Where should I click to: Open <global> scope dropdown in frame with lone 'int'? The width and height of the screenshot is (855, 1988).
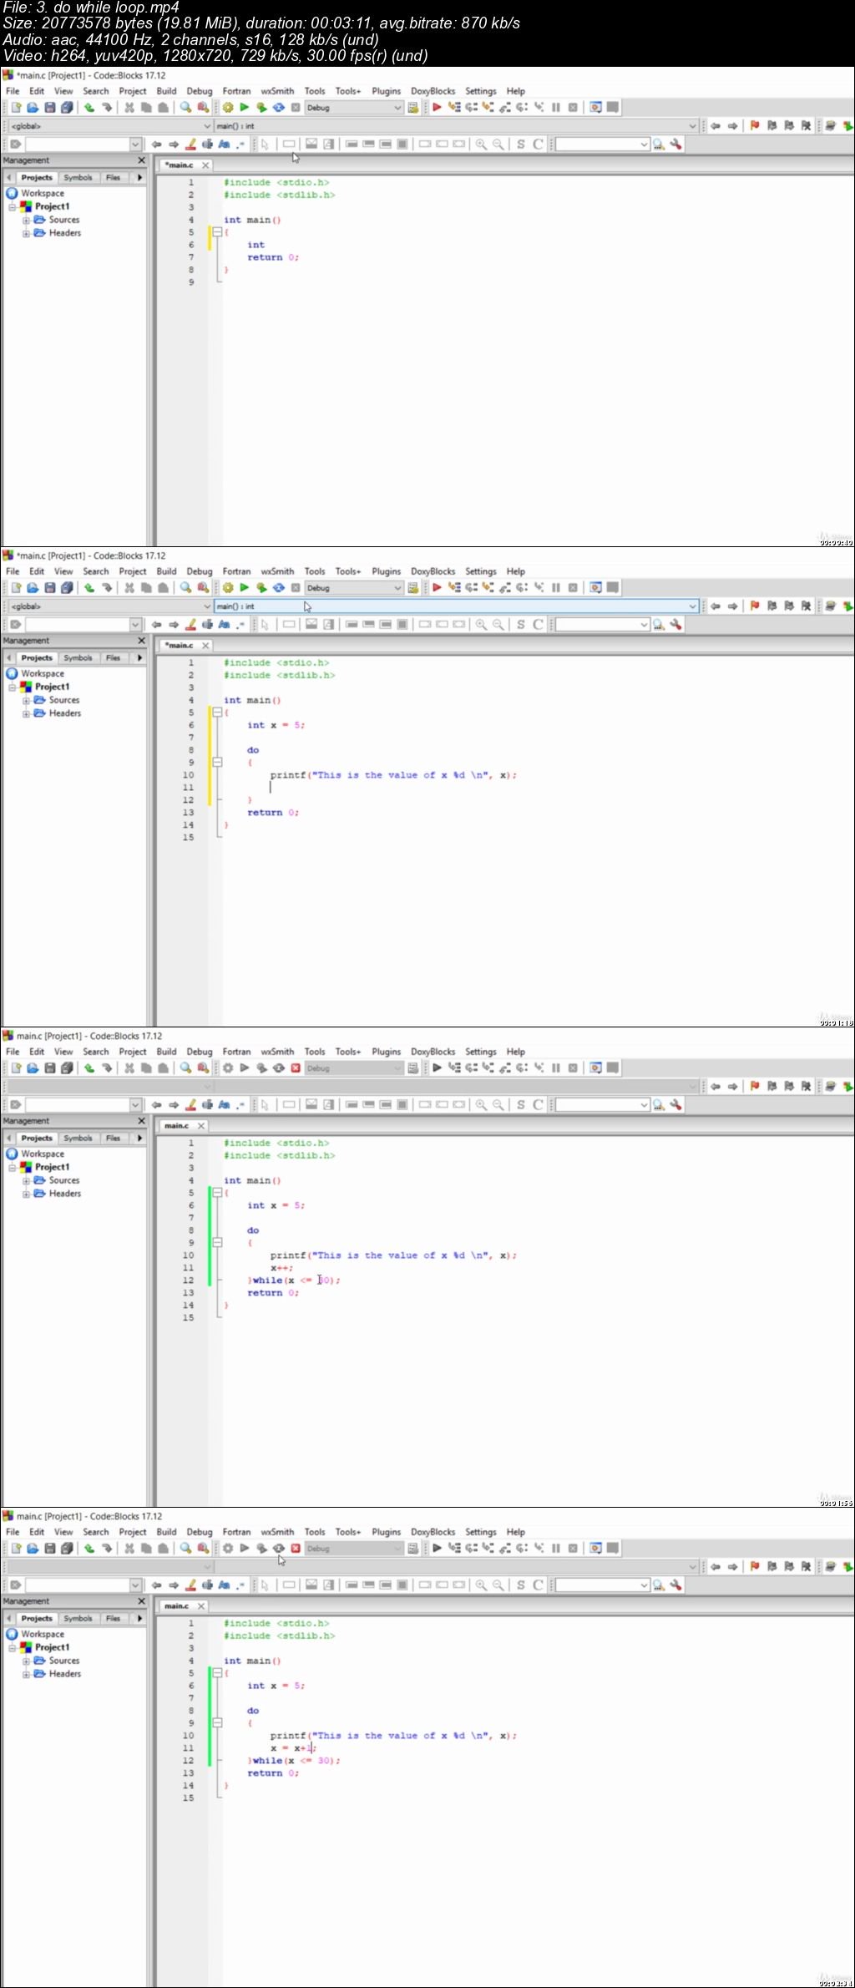pyautogui.click(x=110, y=126)
